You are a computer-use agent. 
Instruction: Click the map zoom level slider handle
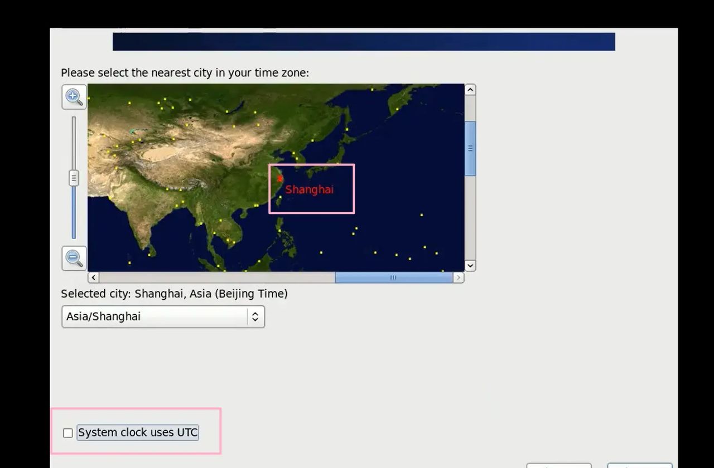tap(74, 178)
